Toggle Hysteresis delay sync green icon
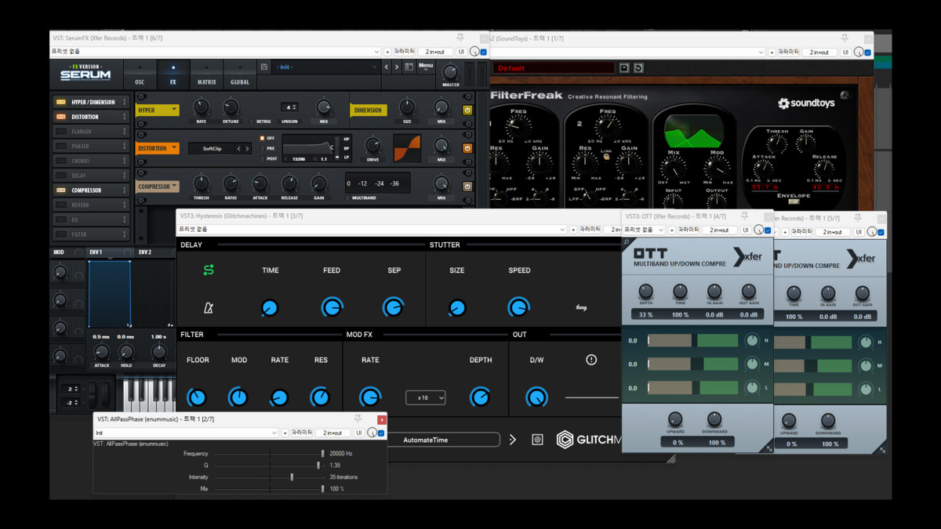The width and height of the screenshot is (941, 529). coord(209,270)
